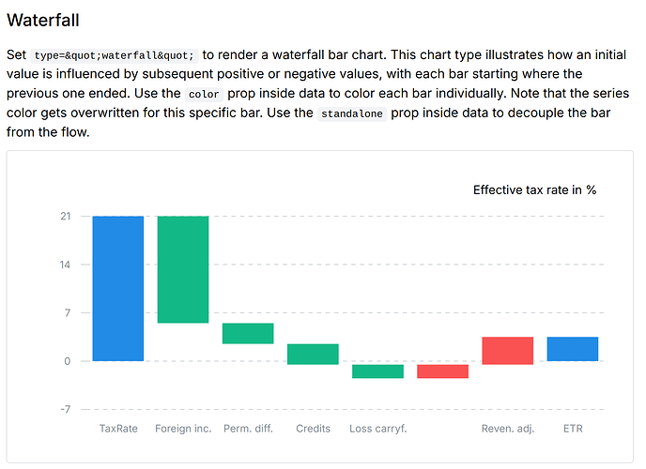The image size is (646, 469).
Task: Click the ETR x-axis label
Action: (x=572, y=429)
